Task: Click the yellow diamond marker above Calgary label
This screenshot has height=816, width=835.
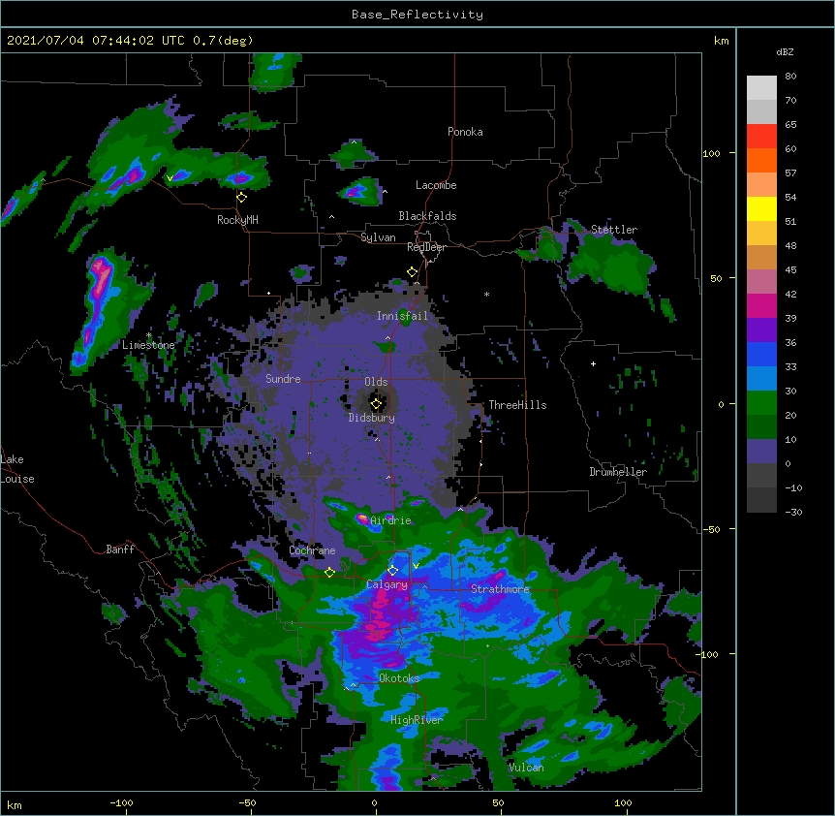Action: click(392, 571)
